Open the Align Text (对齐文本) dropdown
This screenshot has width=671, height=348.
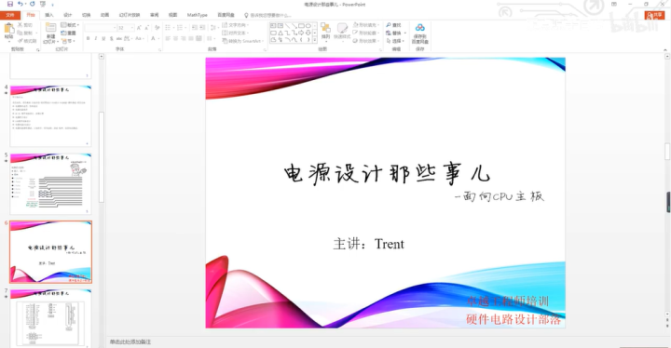[x=235, y=33]
